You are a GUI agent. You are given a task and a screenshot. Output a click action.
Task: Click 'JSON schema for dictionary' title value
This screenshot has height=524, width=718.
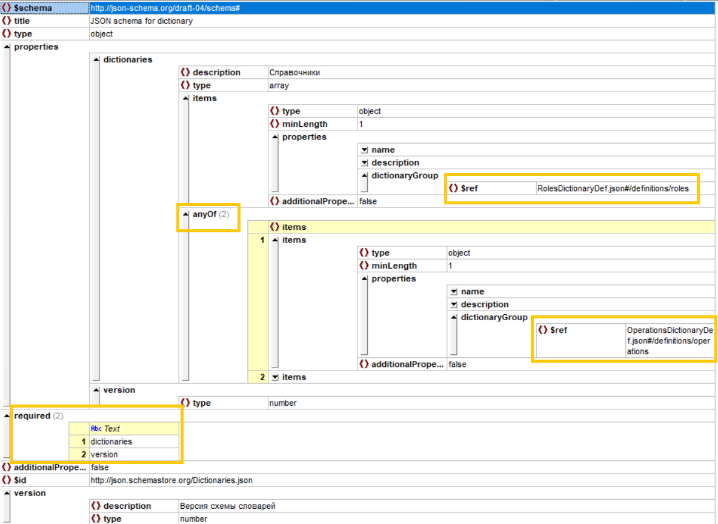pos(142,21)
